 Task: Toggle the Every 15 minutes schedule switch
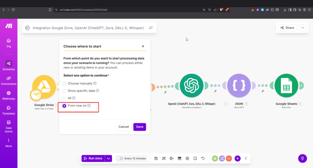120,159
